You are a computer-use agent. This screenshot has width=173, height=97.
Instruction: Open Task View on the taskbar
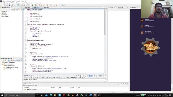coord(42,95)
